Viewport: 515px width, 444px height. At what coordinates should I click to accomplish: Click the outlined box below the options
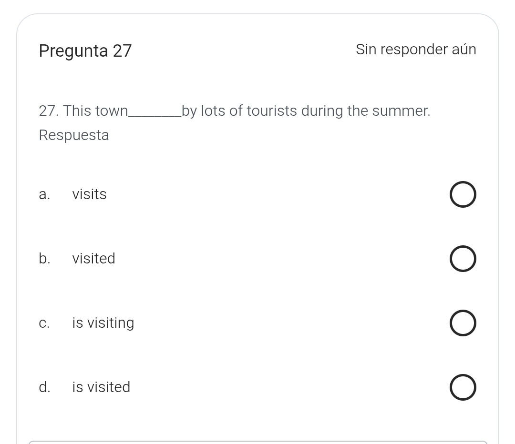click(257, 443)
